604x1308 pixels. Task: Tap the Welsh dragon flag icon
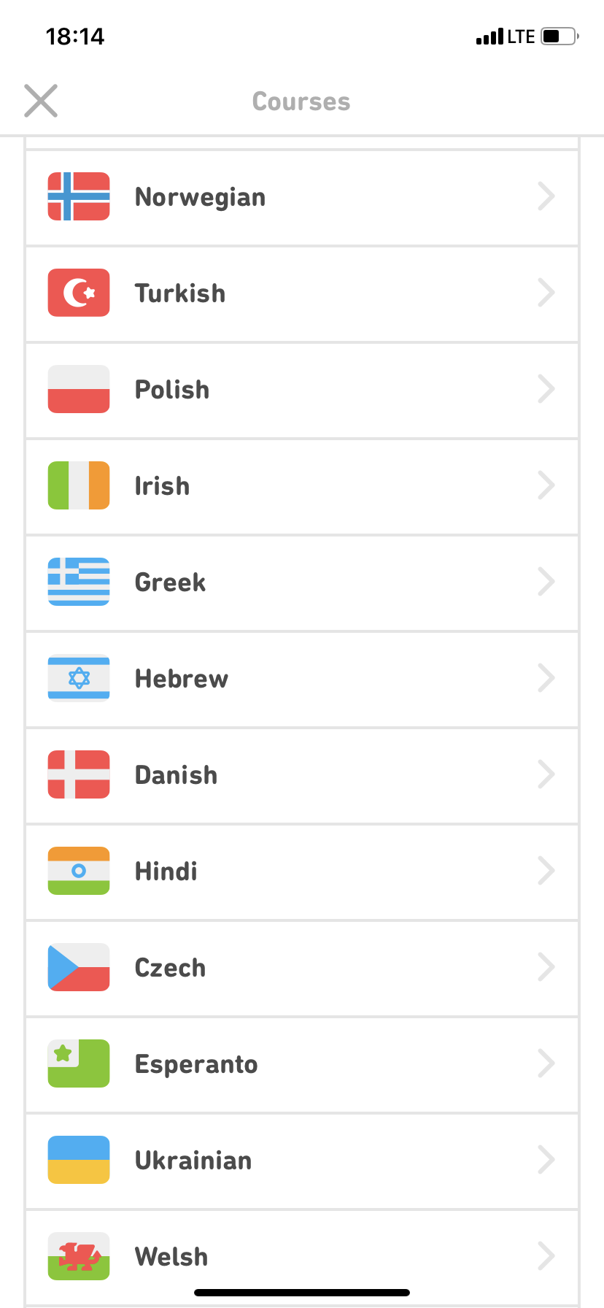click(79, 1256)
